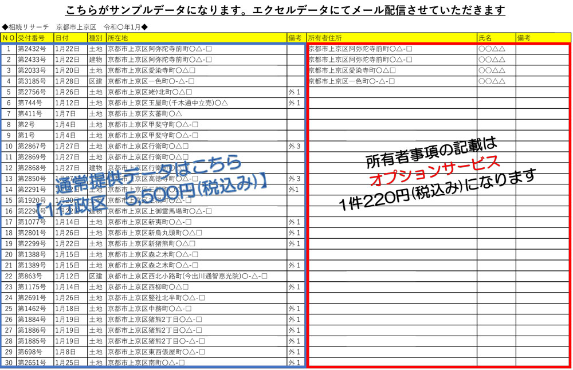
Task: Select receipt number cell 第2432号
Action: tap(34, 49)
